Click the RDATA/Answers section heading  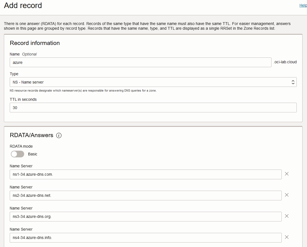point(31,135)
